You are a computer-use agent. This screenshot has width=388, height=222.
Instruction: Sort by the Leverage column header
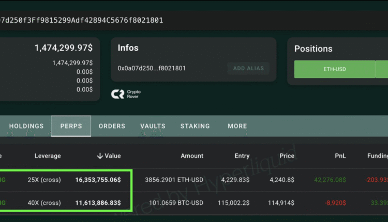pos(48,156)
